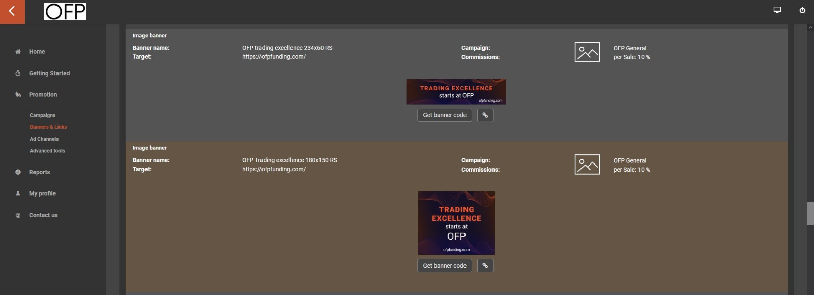Click the back arrow in orange box
The image size is (814, 295).
pos(12,12)
